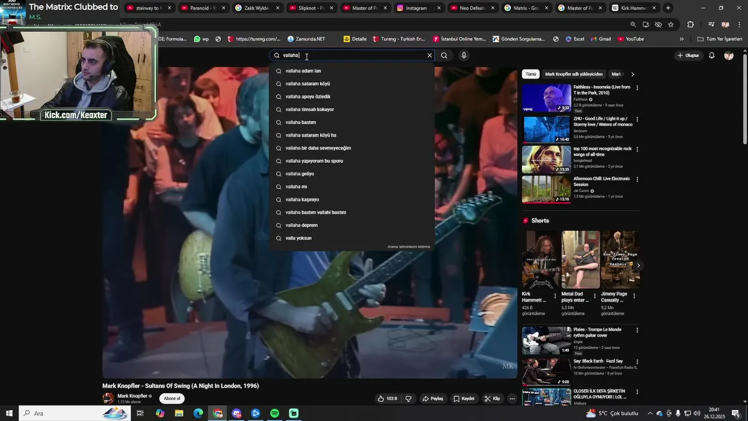This screenshot has width=748, height=421.
Task: Click the Klip clip button
Action: 492,399
